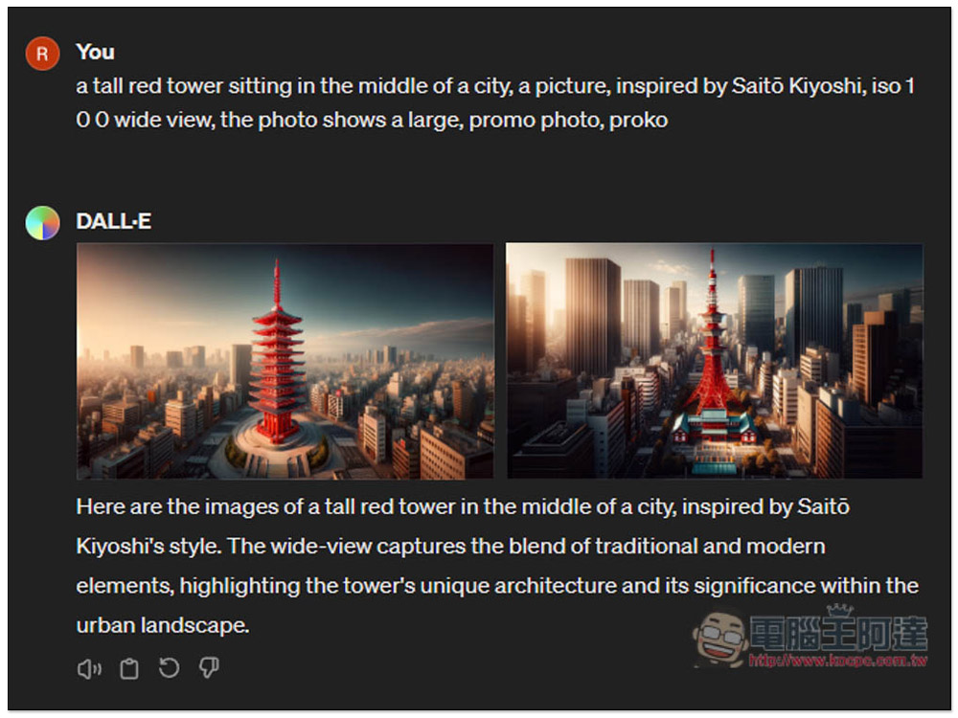The width and height of the screenshot is (958, 718).
Task: Click the cartoon face watermark logo
Action: coord(720,639)
